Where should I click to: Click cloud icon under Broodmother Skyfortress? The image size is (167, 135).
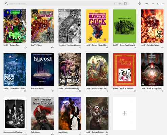pos(80,91)
